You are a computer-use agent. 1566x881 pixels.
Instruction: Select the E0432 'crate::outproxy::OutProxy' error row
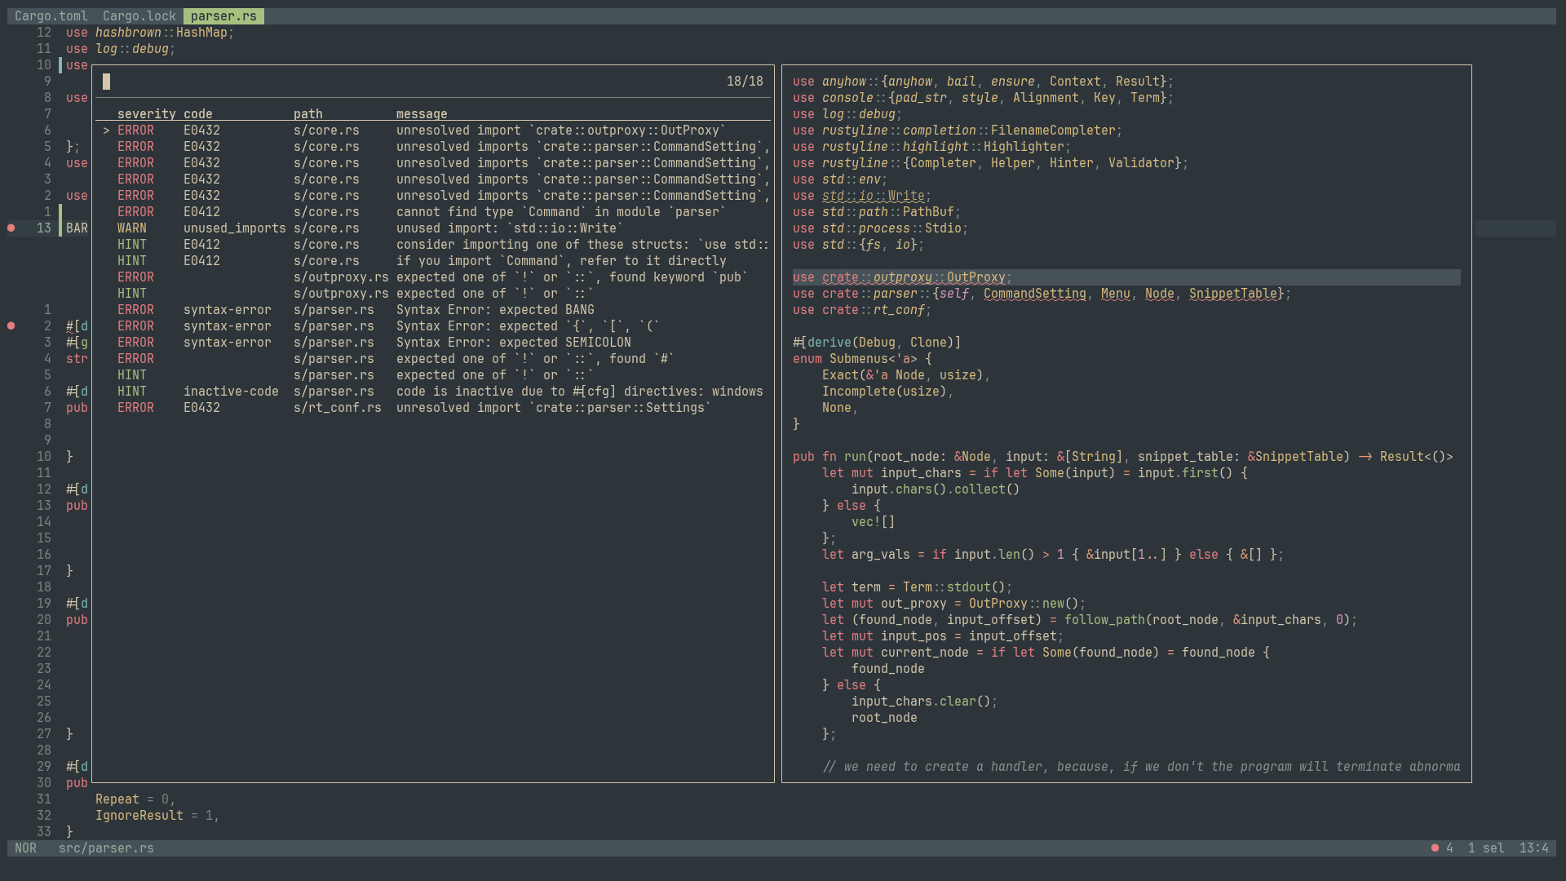(x=433, y=131)
